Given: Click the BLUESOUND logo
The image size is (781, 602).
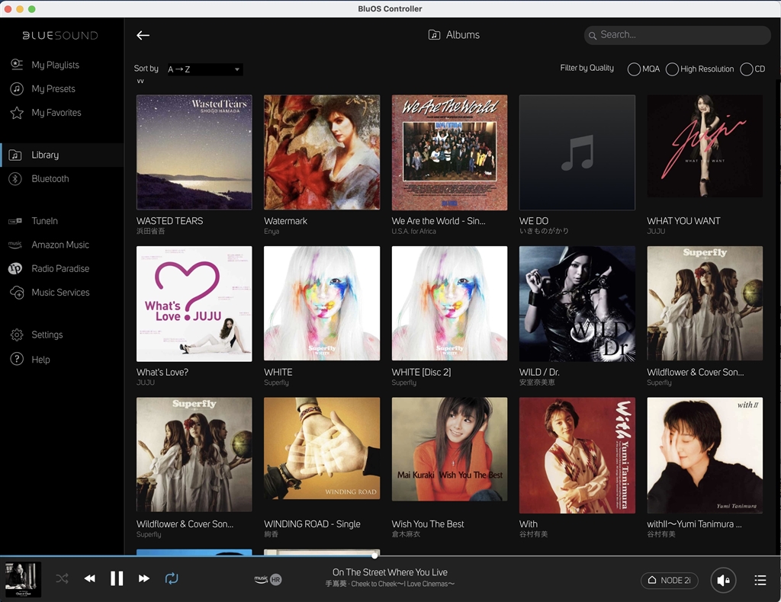Looking at the screenshot, I should [x=60, y=35].
